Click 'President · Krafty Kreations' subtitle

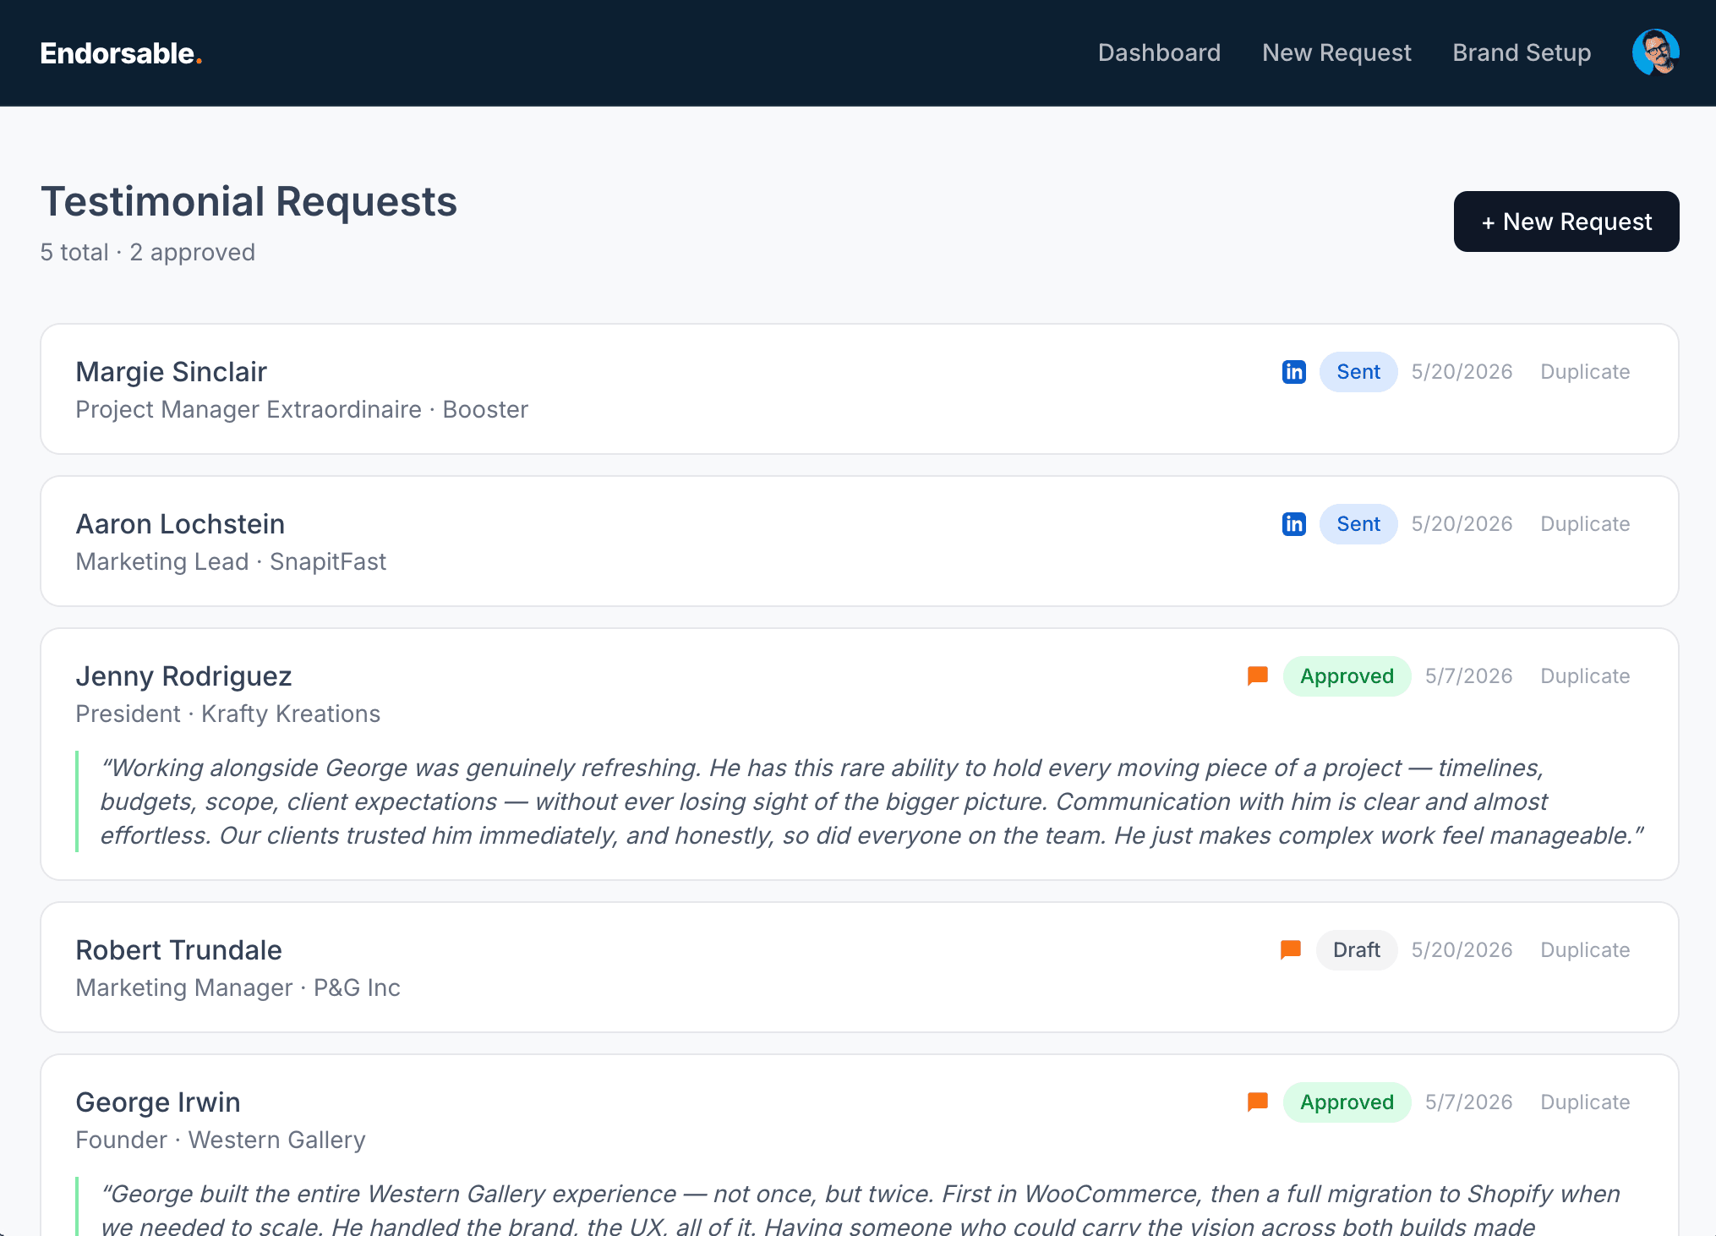(228, 714)
